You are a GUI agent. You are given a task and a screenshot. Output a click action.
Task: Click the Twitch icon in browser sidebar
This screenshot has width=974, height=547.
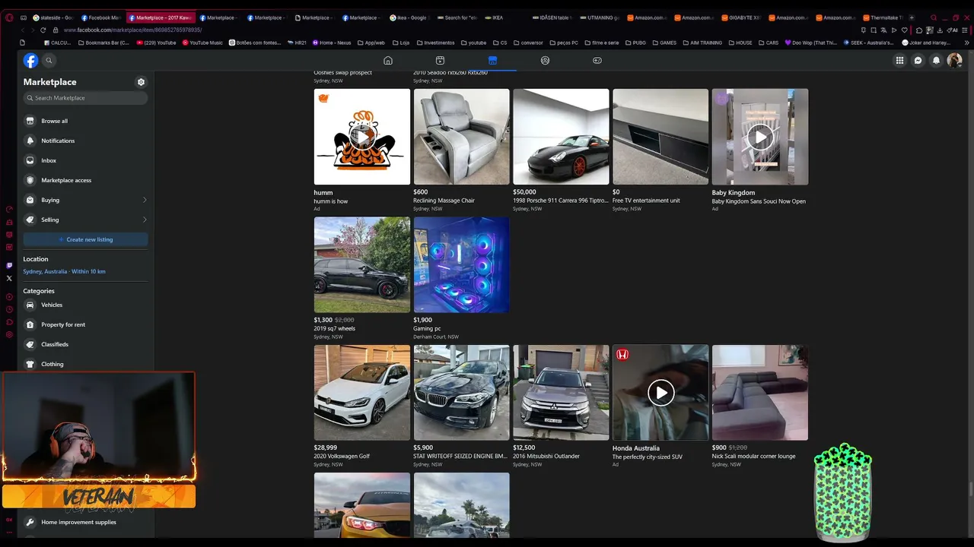coord(9,266)
